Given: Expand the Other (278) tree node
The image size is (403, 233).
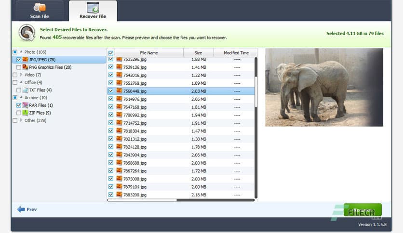Looking at the screenshot, I should [x=21, y=120].
